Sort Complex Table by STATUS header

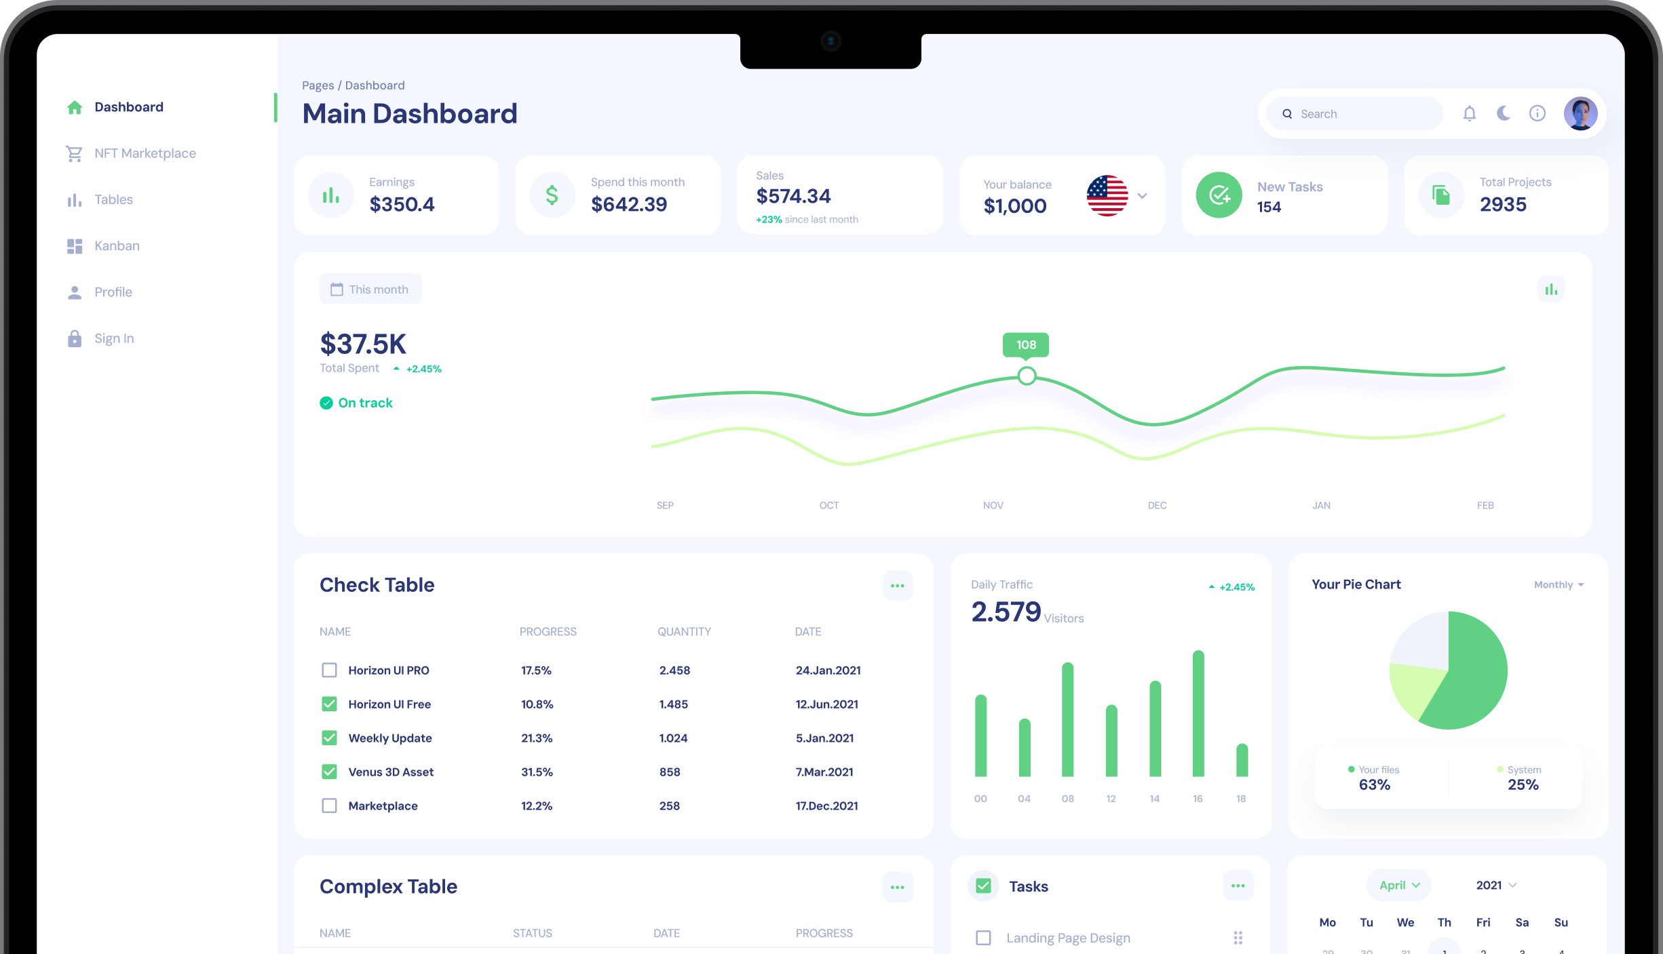click(x=533, y=934)
